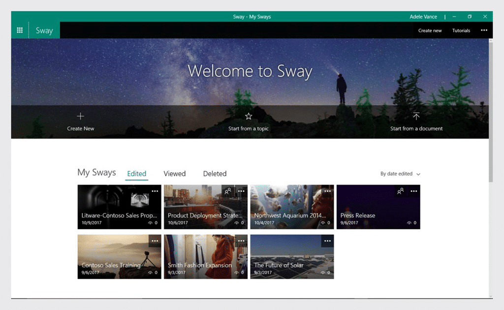The width and height of the screenshot is (504, 310).
Task: Open Tutorials in the top bar
Action: [461, 31]
